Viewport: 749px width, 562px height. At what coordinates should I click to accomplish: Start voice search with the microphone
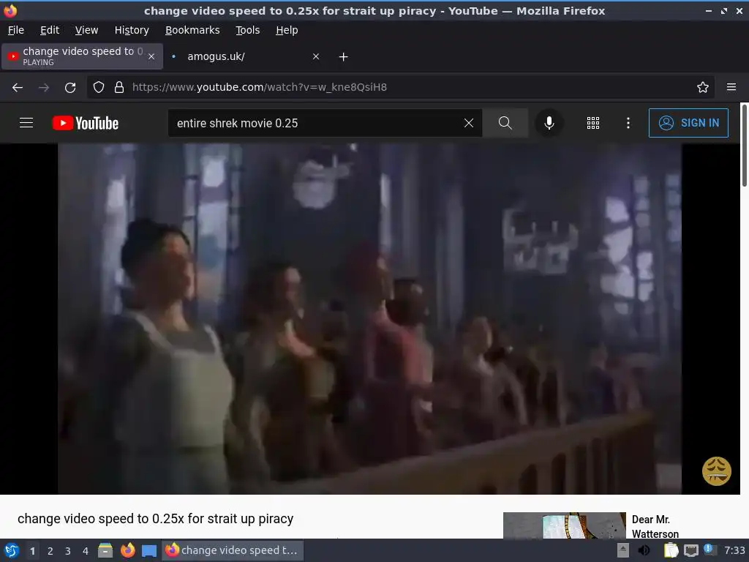point(549,123)
